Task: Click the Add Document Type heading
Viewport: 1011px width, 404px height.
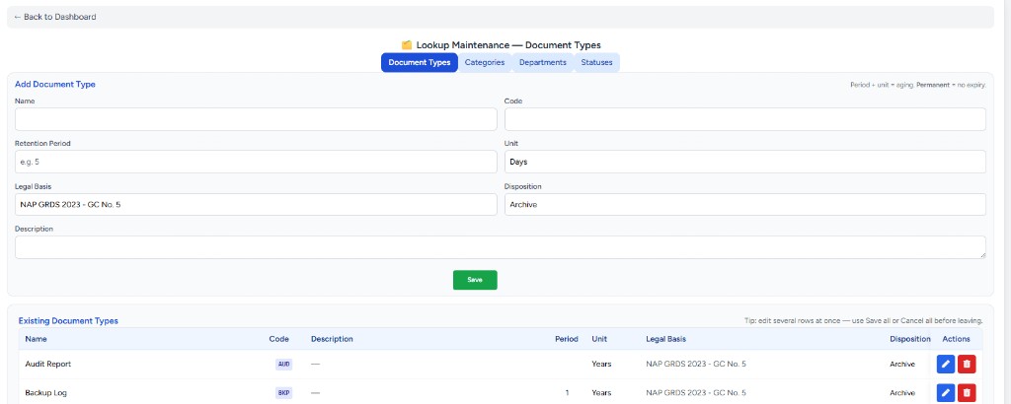Action: [x=55, y=85]
